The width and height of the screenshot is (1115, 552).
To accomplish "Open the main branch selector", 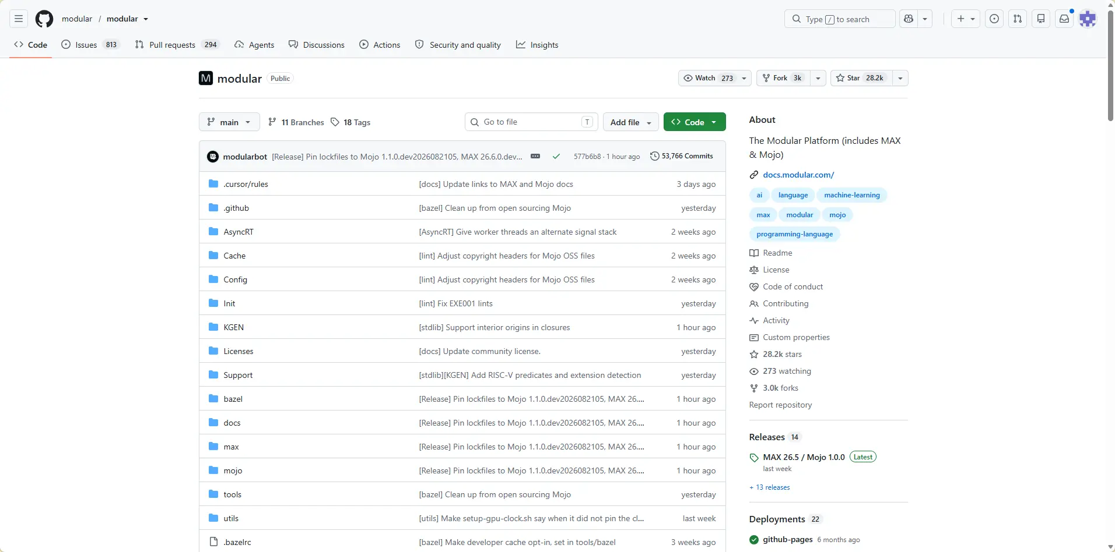I will [229, 122].
